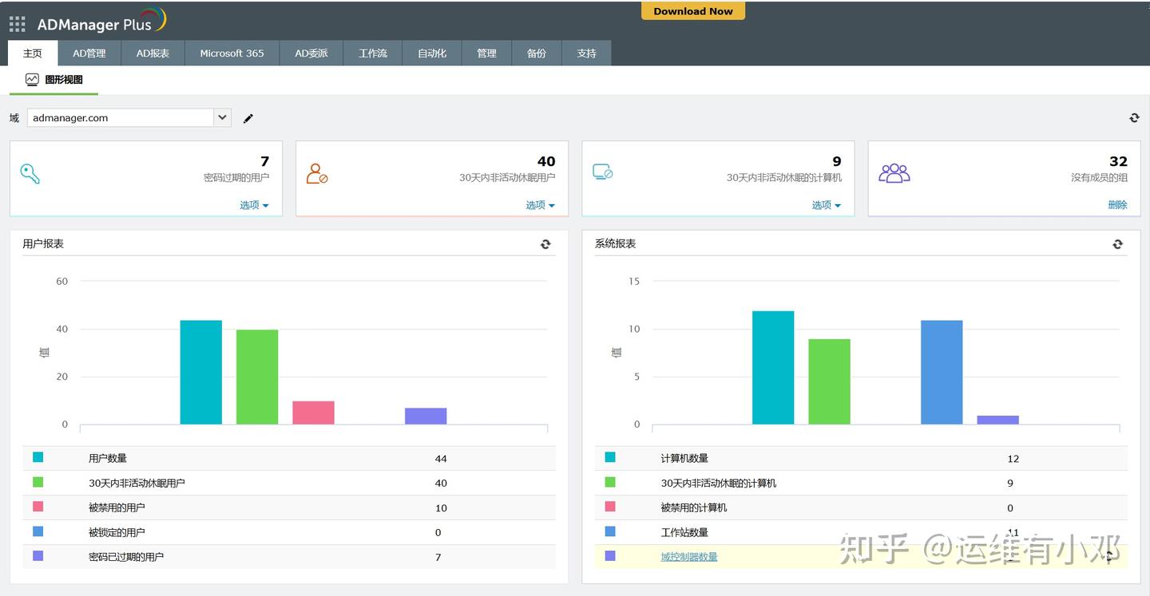Click the Download Now button
Screen dimensions: 1150x596
click(x=693, y=11)
